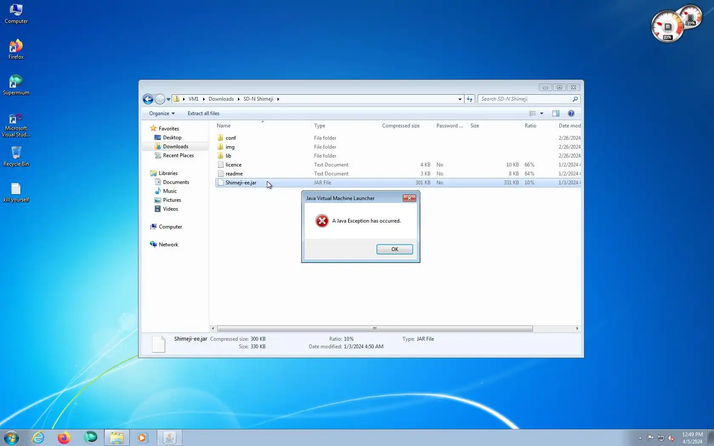Click the Windows Explorer taskbar button

(117, 438)
